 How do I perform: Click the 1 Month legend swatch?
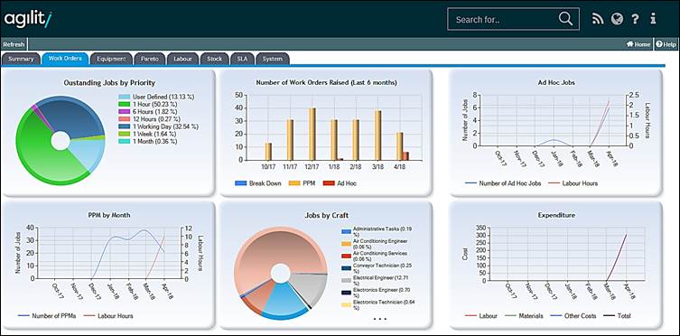(x=124, y=141)
